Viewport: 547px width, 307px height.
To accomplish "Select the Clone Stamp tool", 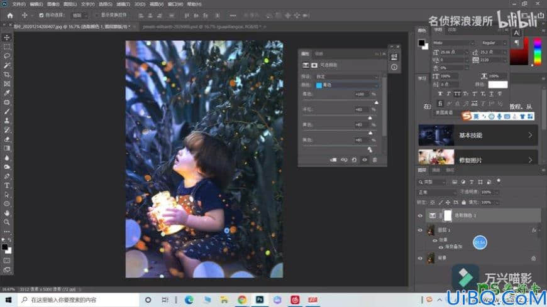I will (7, 121).
